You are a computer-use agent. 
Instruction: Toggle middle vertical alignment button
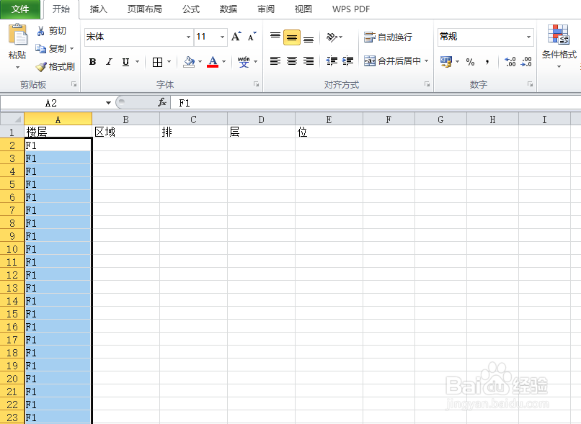pyautogui.click(x=292, y=37)
